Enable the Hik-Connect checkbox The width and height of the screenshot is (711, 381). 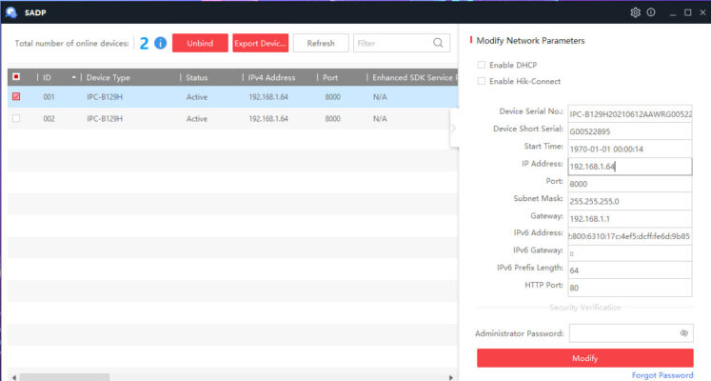[x=481, y=81]
